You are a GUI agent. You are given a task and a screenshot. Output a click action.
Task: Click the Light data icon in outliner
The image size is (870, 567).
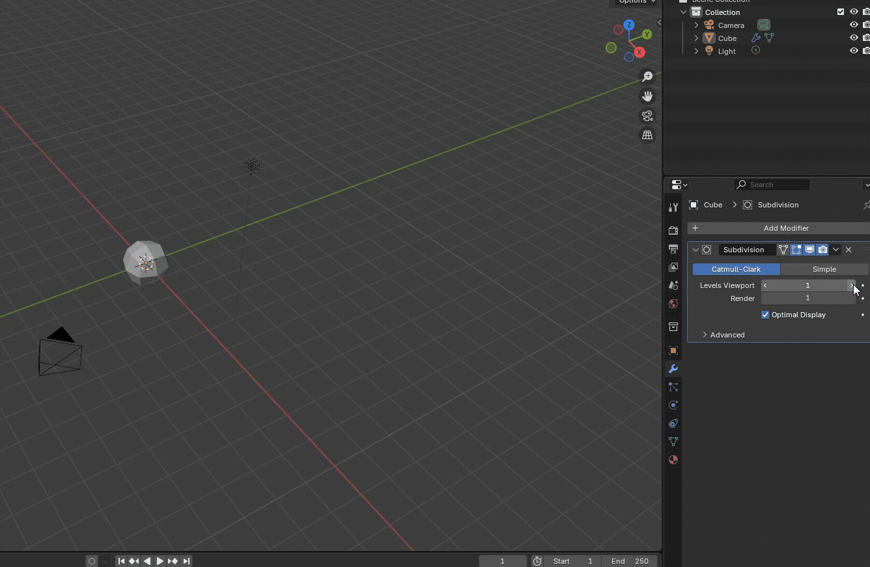756,51
